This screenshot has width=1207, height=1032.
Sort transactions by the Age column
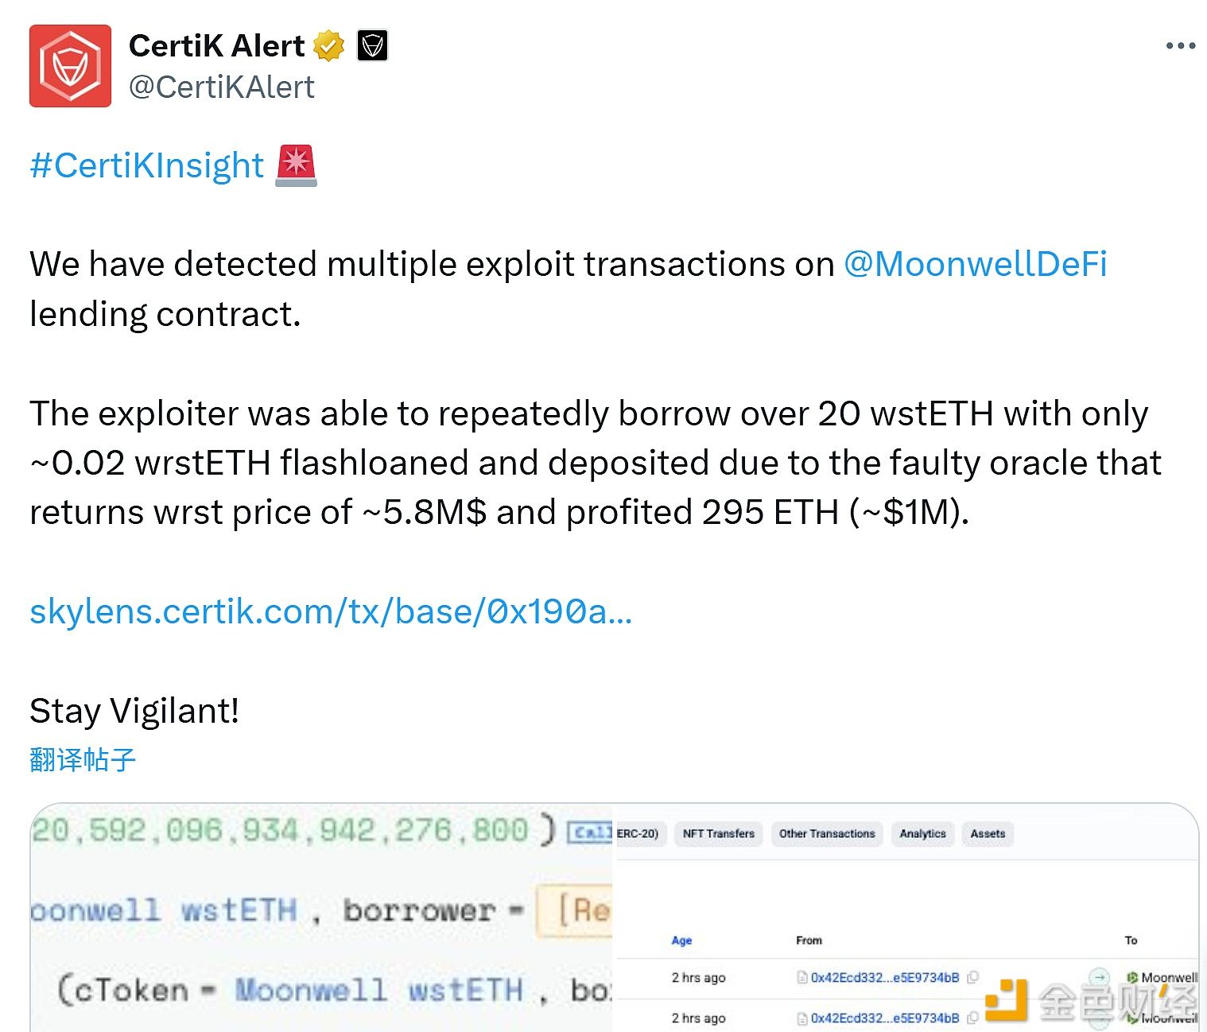pos(681,940)
